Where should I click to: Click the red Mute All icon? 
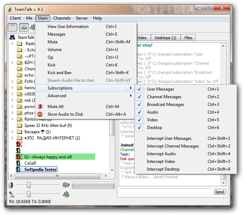(x=41, y=107)
